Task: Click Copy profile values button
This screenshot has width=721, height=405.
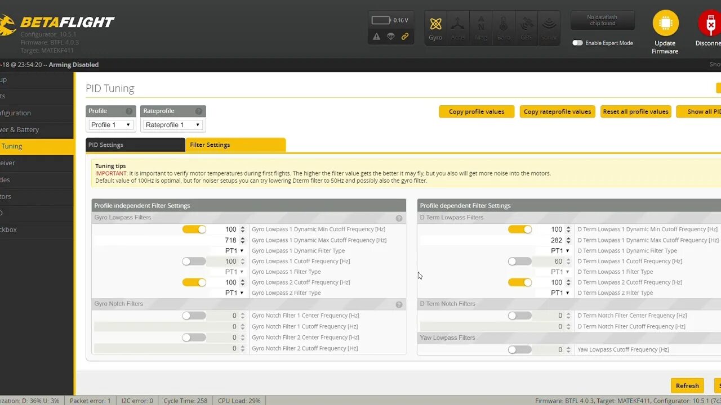Action: point(477,111)
